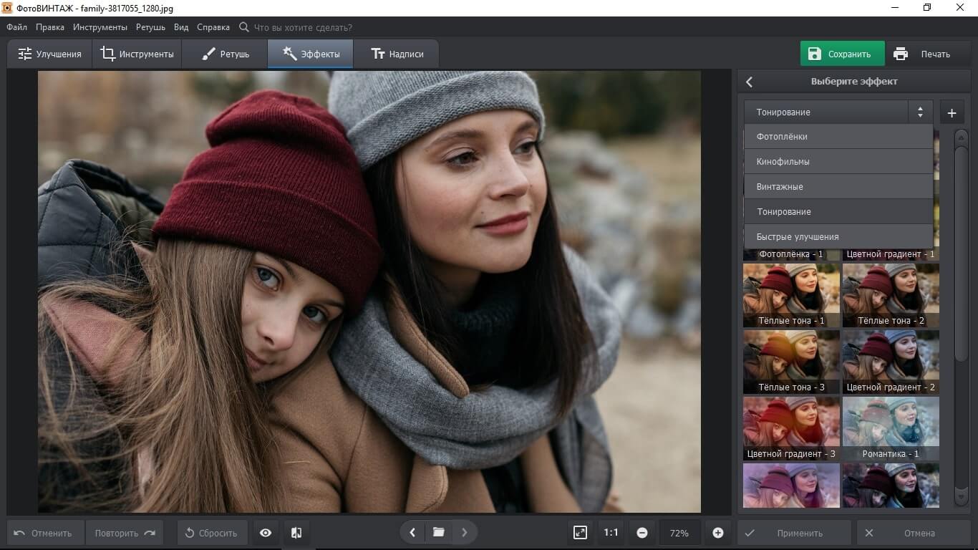
Task: Open the Инструменты menu in the menu bar
Action: [x=100, y=27]
